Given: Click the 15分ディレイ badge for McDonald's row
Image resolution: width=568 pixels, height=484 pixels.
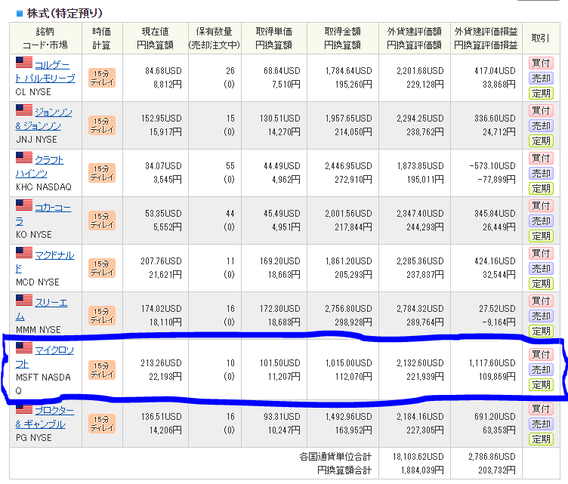Looking at the screenshot, I should (102, 268).
